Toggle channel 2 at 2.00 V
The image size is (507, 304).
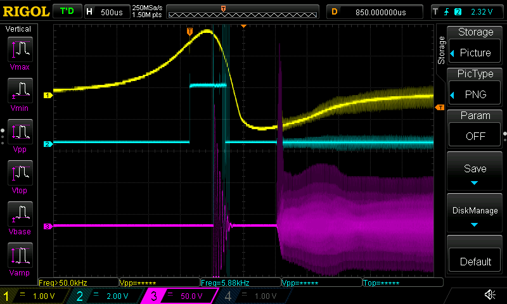point(105,296)
